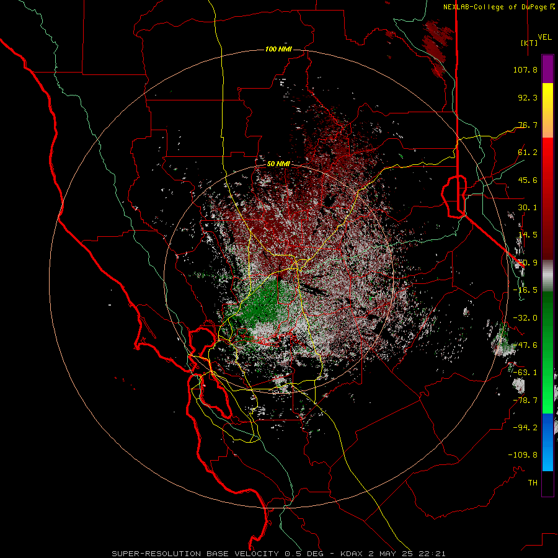Image resolution: width=558 pixels, height=558 pixels.
Task: Click the -47.6 velocity scale value
Action: [x=525, y=345]
